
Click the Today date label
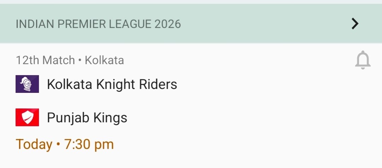[34, 144]
